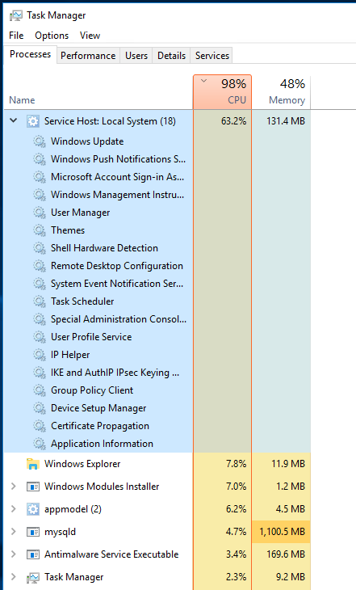Sort processes by the CPU column header
Image resolution: width=356 pixels, height=590 pixels.
tap(222, 92)
